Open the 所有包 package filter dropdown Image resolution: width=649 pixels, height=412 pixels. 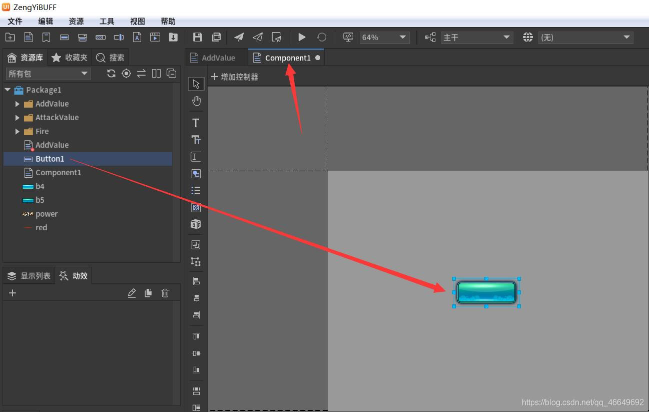(48, 74)
